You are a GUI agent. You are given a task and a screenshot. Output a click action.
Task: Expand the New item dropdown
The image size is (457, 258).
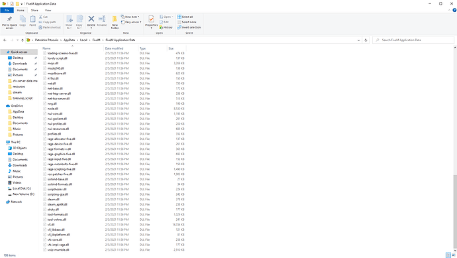point(130,17)
